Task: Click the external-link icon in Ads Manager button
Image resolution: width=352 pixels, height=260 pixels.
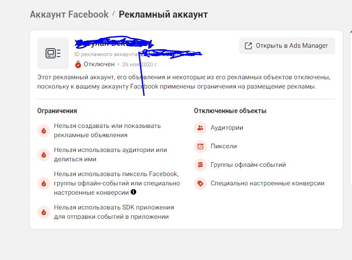Action: [x=248, y=45]
